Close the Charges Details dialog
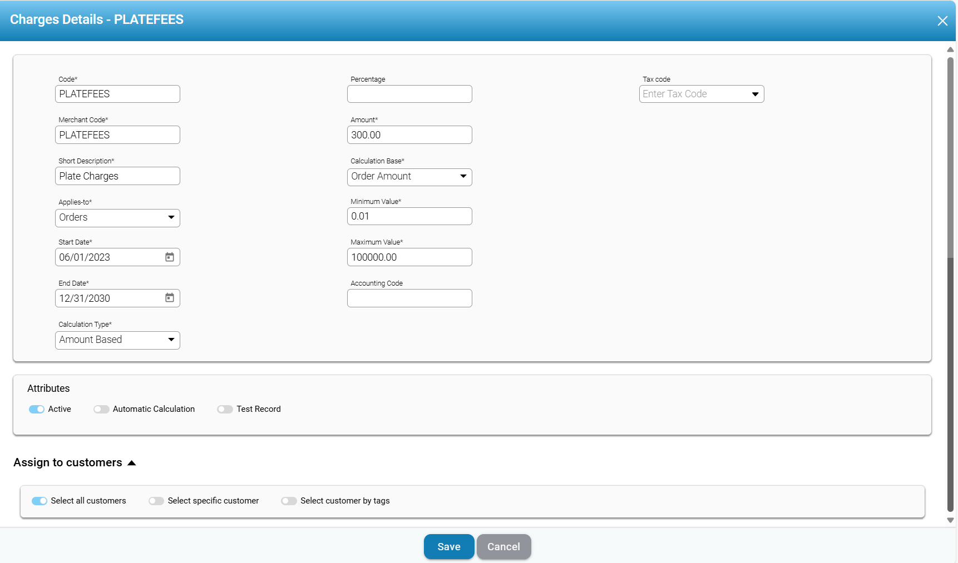958x563 pixels. click(x=942, y=21)
